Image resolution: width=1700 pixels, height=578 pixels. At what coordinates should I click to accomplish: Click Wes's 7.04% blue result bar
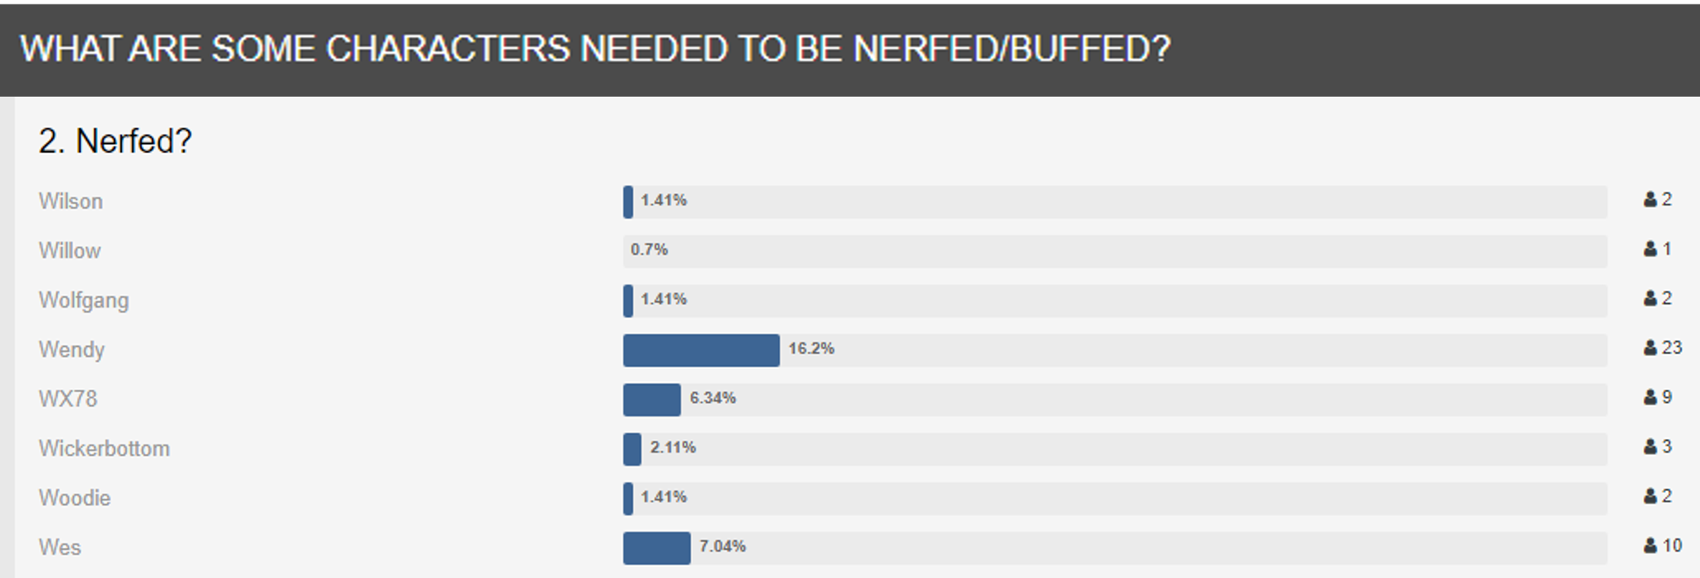pos(657,547)
